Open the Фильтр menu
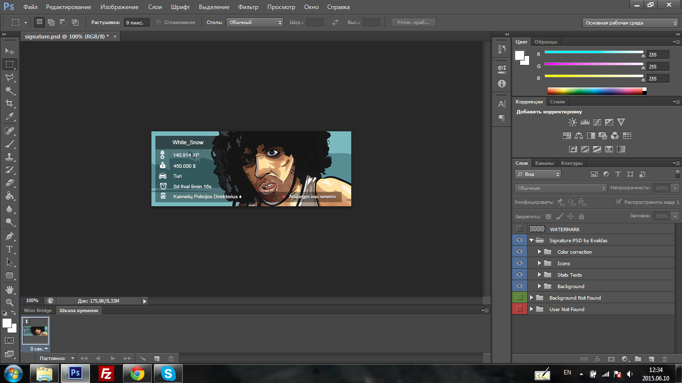This screenshot has height=383, width=682. (x=248, y=7)
